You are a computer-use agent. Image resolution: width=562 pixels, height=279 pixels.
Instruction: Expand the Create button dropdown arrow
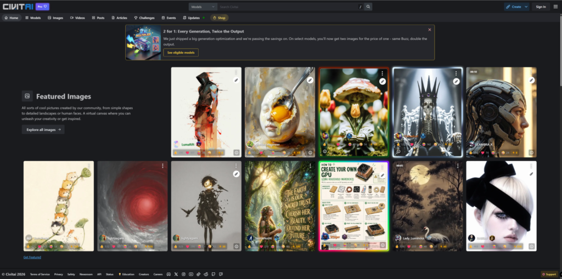tap(526, 7)
